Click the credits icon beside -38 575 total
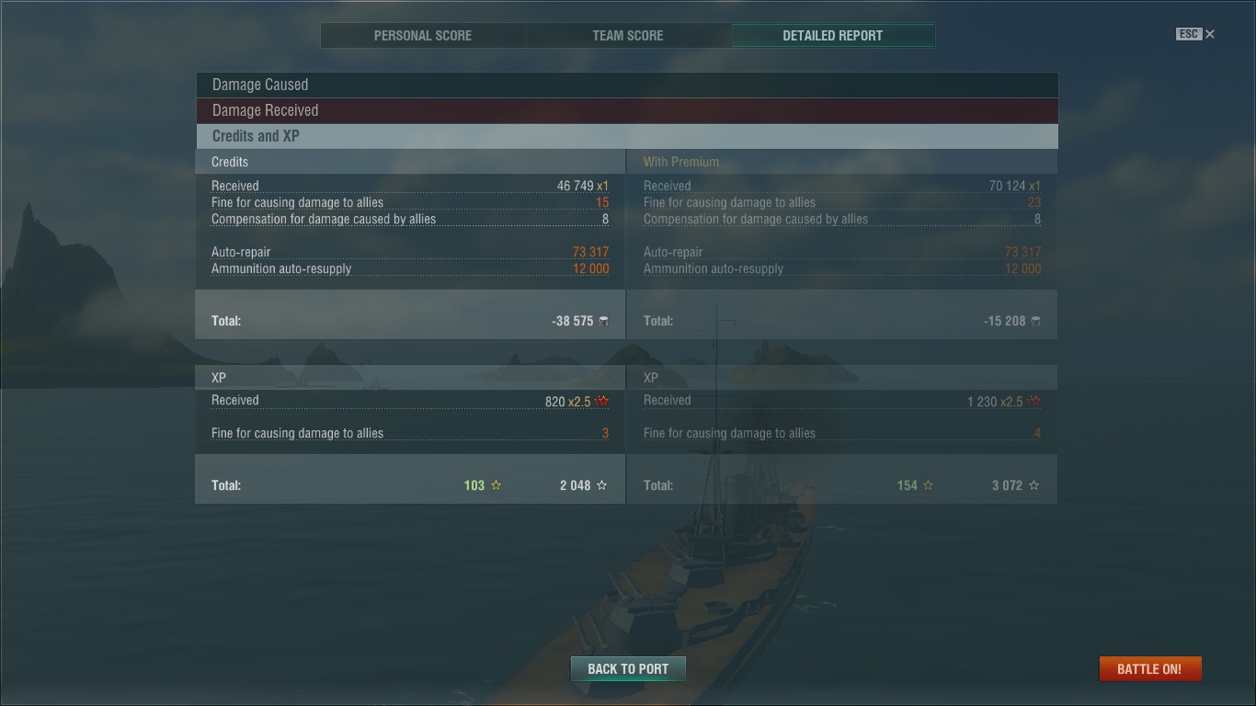Image resolution: width=1256 pixels, height=706 pixels. (603, 321)
